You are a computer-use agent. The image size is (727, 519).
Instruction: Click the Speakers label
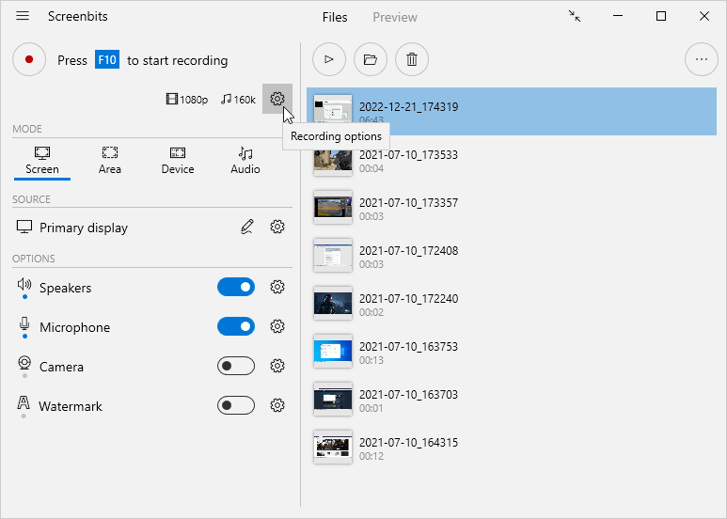[x=66, y=288]
